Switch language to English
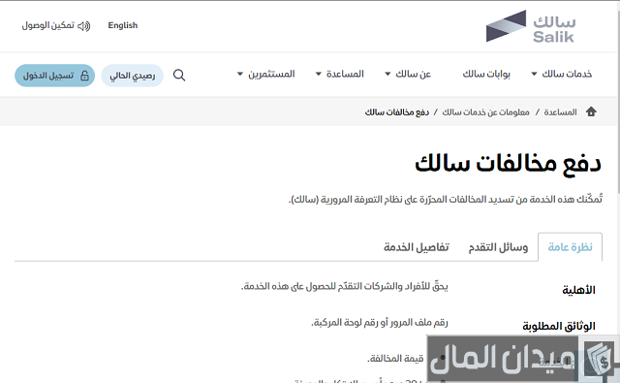Viewport: 620px width, 383px height. [x=123, y=25]
